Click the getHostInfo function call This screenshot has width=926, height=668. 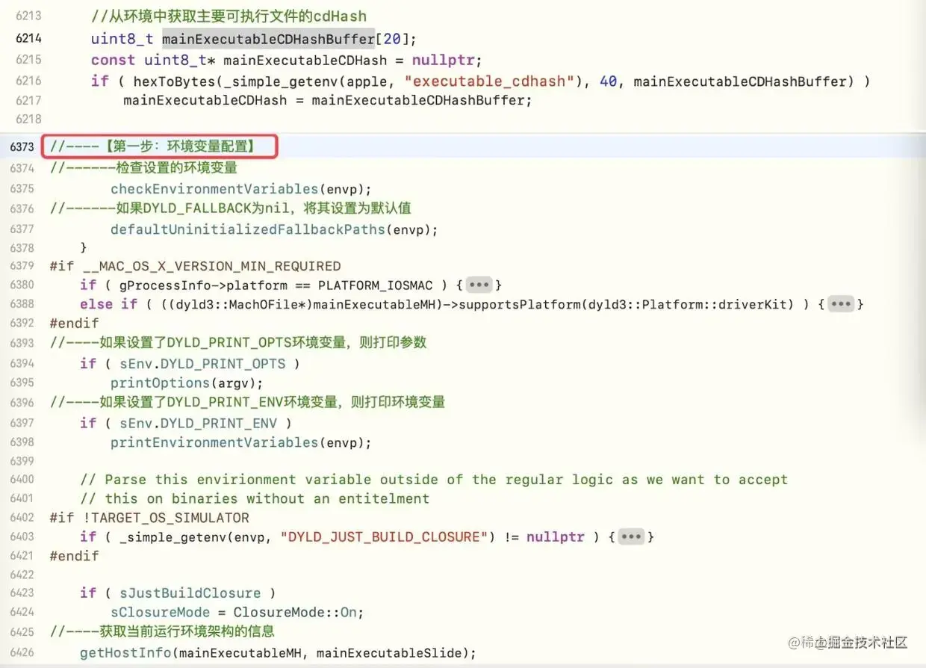pos(278,653)
